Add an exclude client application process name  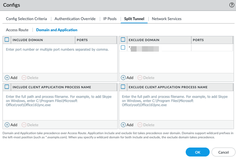point(127,125)
